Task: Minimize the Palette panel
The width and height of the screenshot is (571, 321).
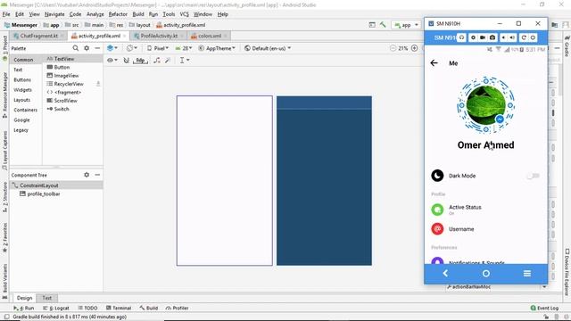Action: [97, 48]
